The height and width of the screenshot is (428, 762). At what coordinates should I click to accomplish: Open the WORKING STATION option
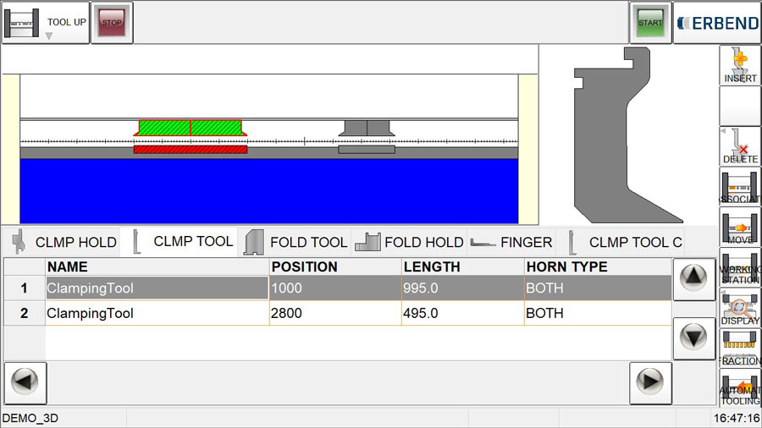click(x=740, y=267)
